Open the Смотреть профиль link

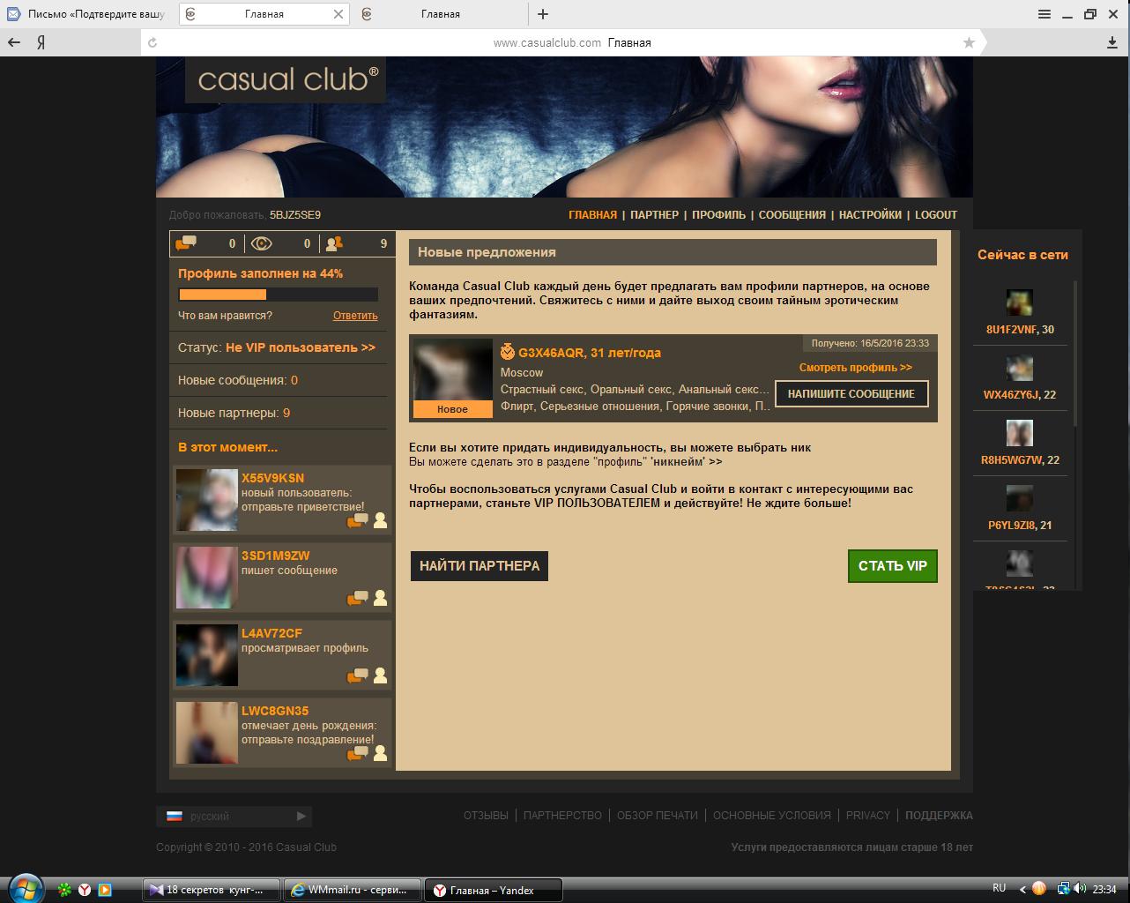(x=856, y=368)
